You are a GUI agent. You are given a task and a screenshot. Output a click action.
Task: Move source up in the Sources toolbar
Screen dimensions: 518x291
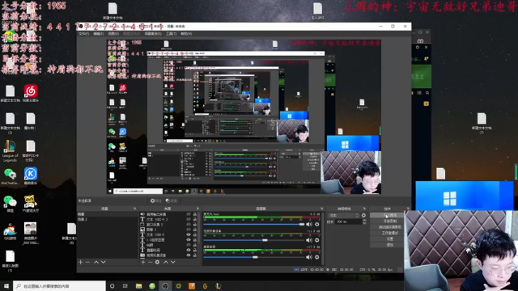point(165,262)
